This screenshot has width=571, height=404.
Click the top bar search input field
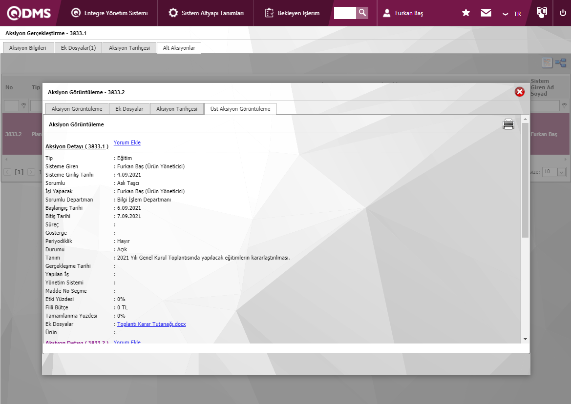point(345,13)
